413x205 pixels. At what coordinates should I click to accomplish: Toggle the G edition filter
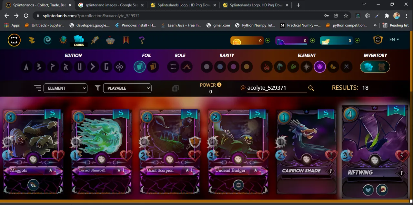click(106, 67)
